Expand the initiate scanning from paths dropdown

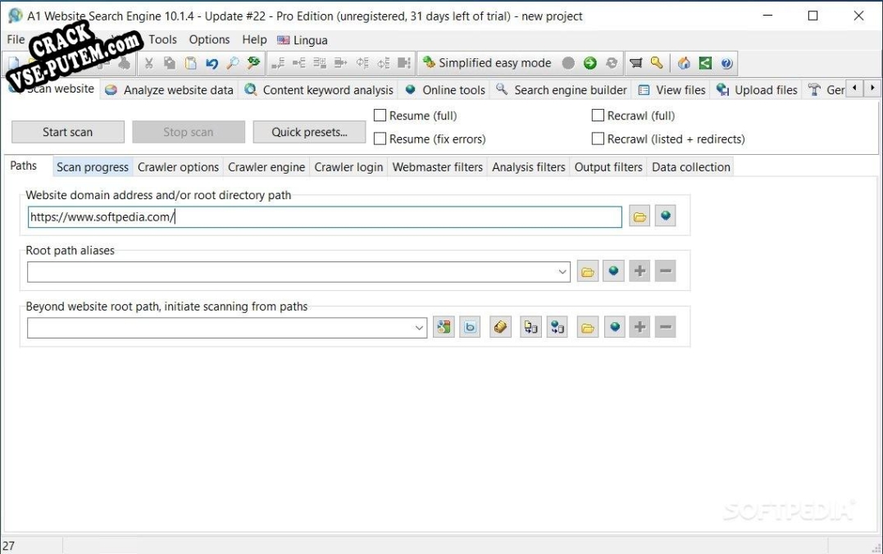click(419, 328)
